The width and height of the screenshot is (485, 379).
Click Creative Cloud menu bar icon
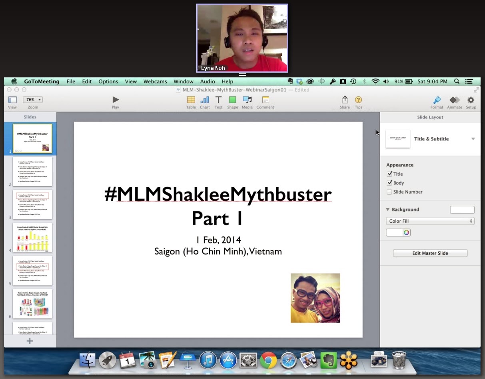click(x=310, y=81)
